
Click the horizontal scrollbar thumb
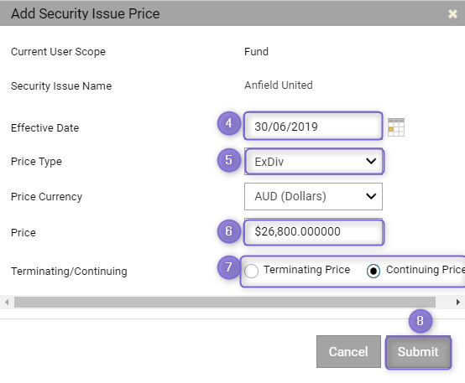(x=225, y=303)
